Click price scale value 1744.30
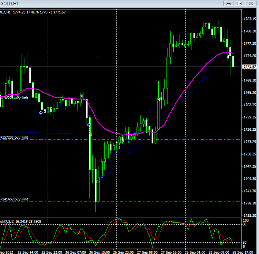This screenshot has height=254, width=259. 250,179
